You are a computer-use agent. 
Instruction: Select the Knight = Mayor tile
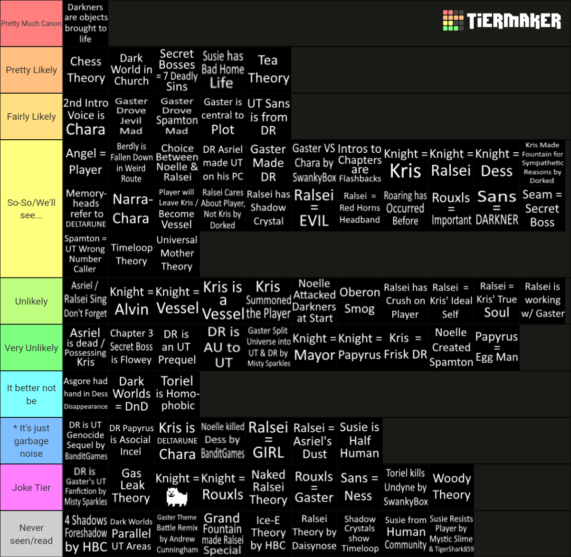click(x=314, y=348)
